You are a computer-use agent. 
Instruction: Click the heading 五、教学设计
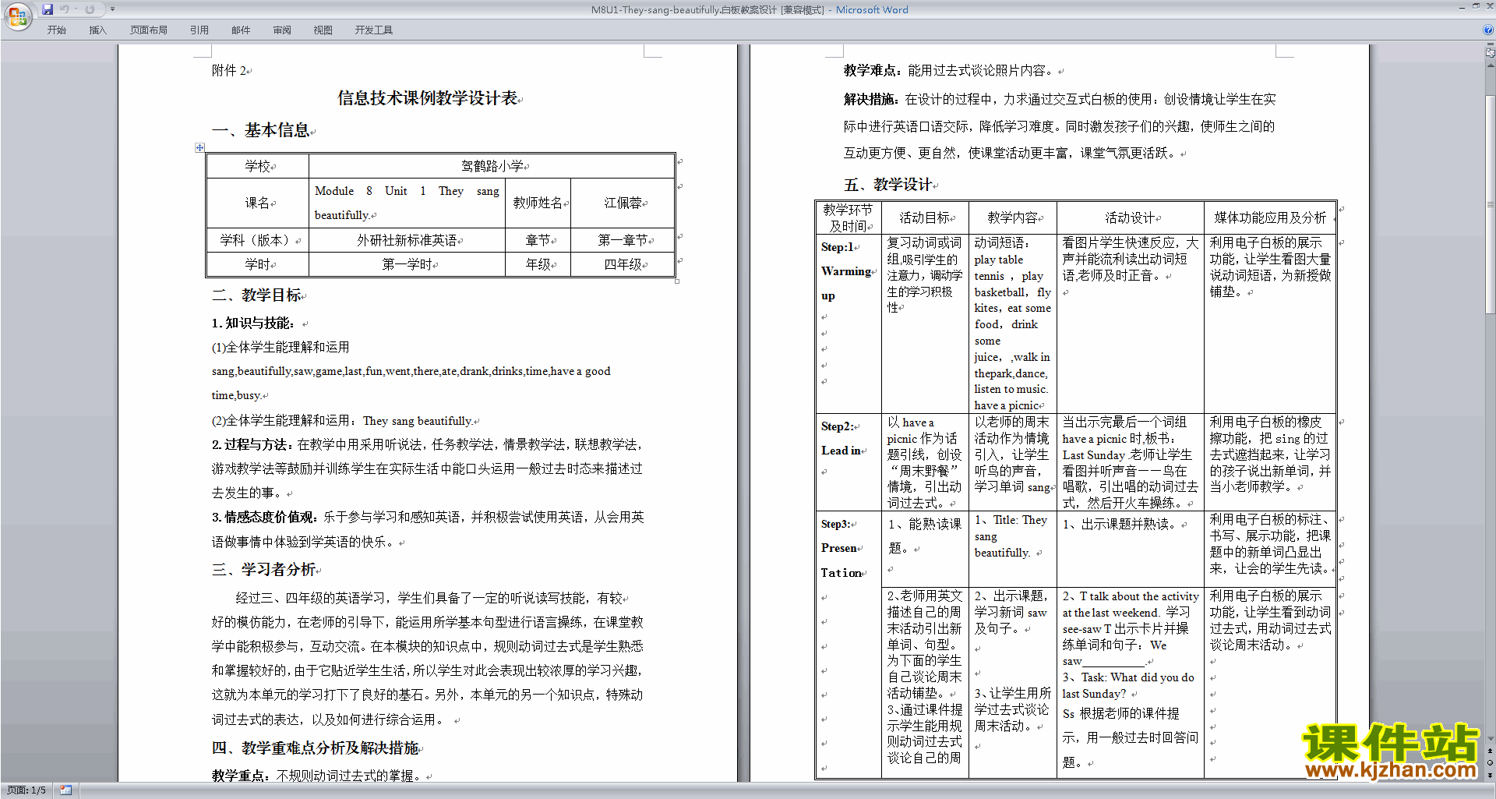pos(888,185)
